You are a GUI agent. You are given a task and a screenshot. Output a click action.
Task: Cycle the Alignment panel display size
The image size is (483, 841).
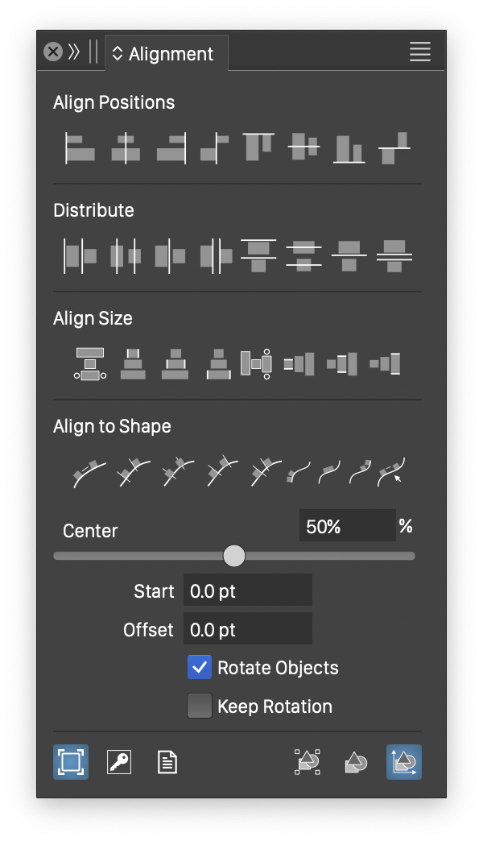coord(118,54)
